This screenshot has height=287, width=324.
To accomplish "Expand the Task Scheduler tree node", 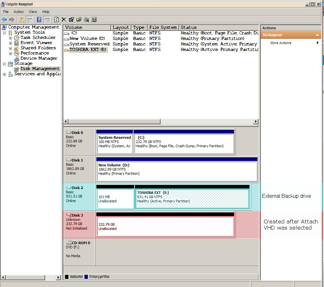I will [10, 38].
